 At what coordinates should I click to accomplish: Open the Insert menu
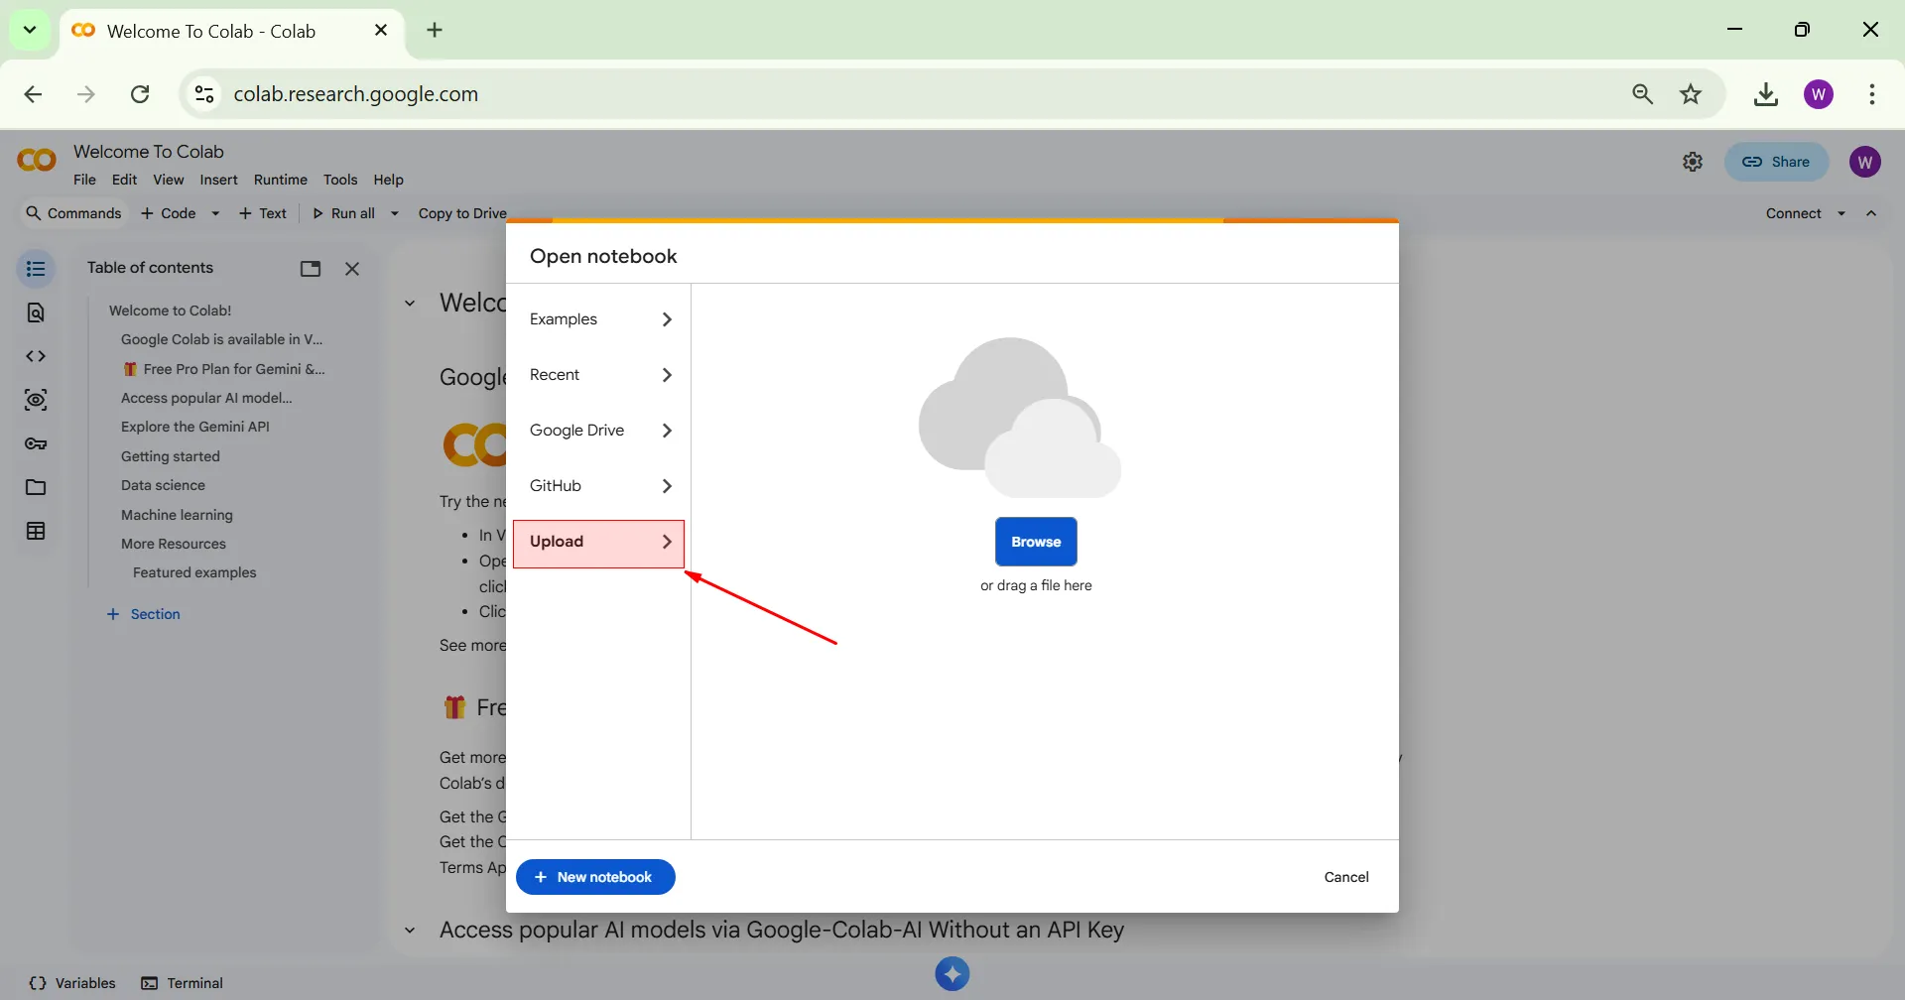click(218, 180)
